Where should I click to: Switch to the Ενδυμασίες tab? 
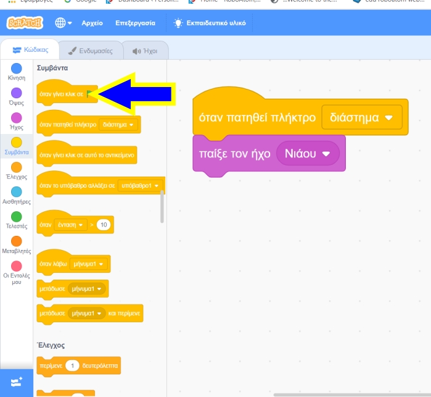pos(91,51)
